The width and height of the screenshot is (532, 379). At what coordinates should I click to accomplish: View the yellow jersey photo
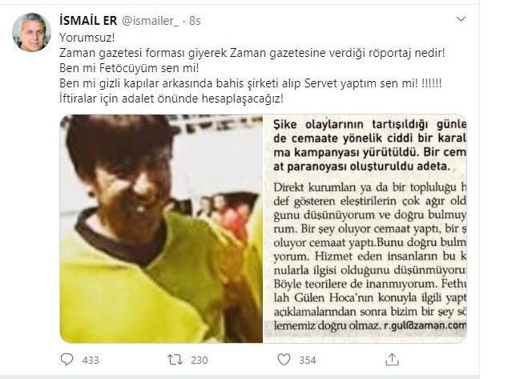(161, 228)
